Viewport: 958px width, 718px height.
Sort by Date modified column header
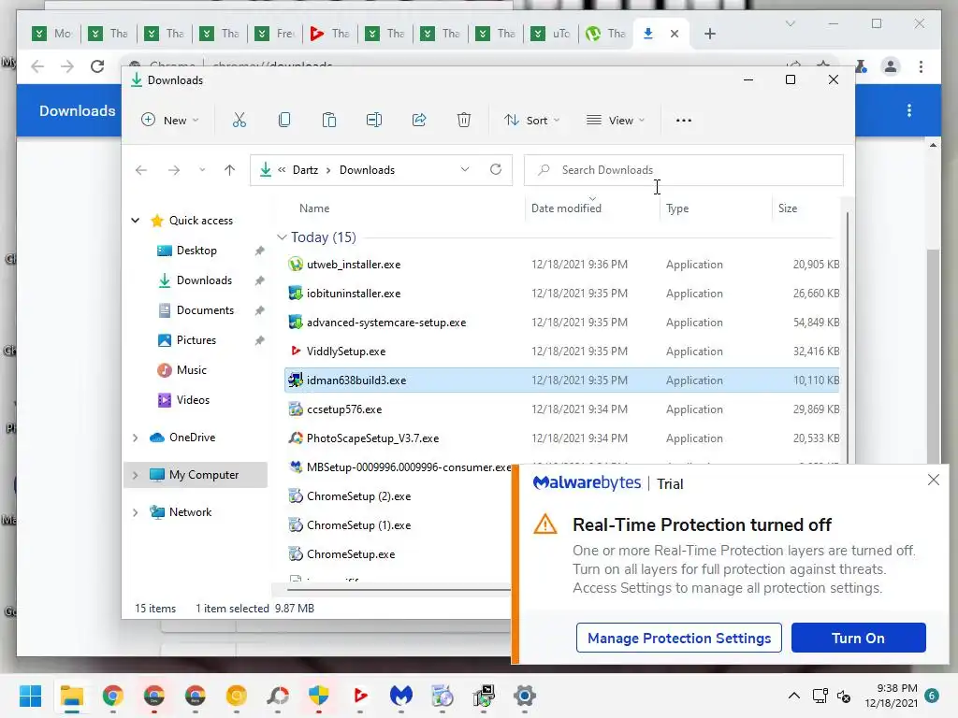point(566,208)
